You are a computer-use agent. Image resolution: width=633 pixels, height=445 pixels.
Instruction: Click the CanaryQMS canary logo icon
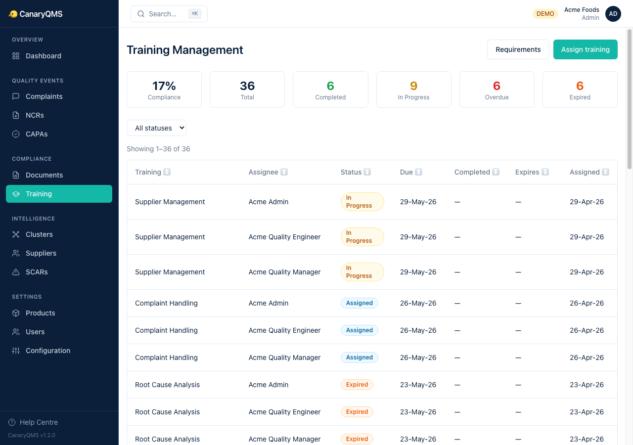tap(13, 14)
